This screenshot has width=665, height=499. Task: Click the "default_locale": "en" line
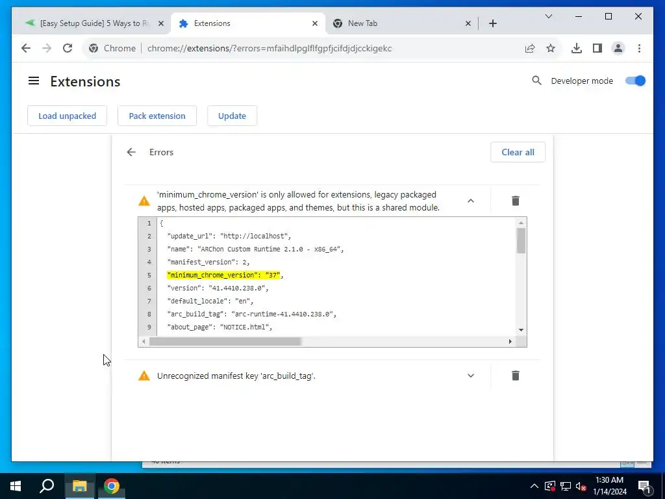(x=210, y=301)
